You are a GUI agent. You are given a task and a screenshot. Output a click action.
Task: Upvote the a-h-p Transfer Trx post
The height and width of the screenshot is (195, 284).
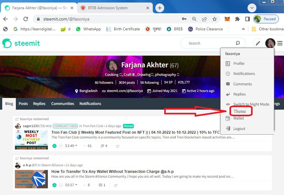point(54,185)
